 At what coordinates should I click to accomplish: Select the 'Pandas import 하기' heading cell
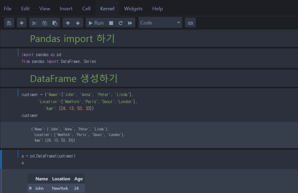pyautogui.click(x=149, y=38)
